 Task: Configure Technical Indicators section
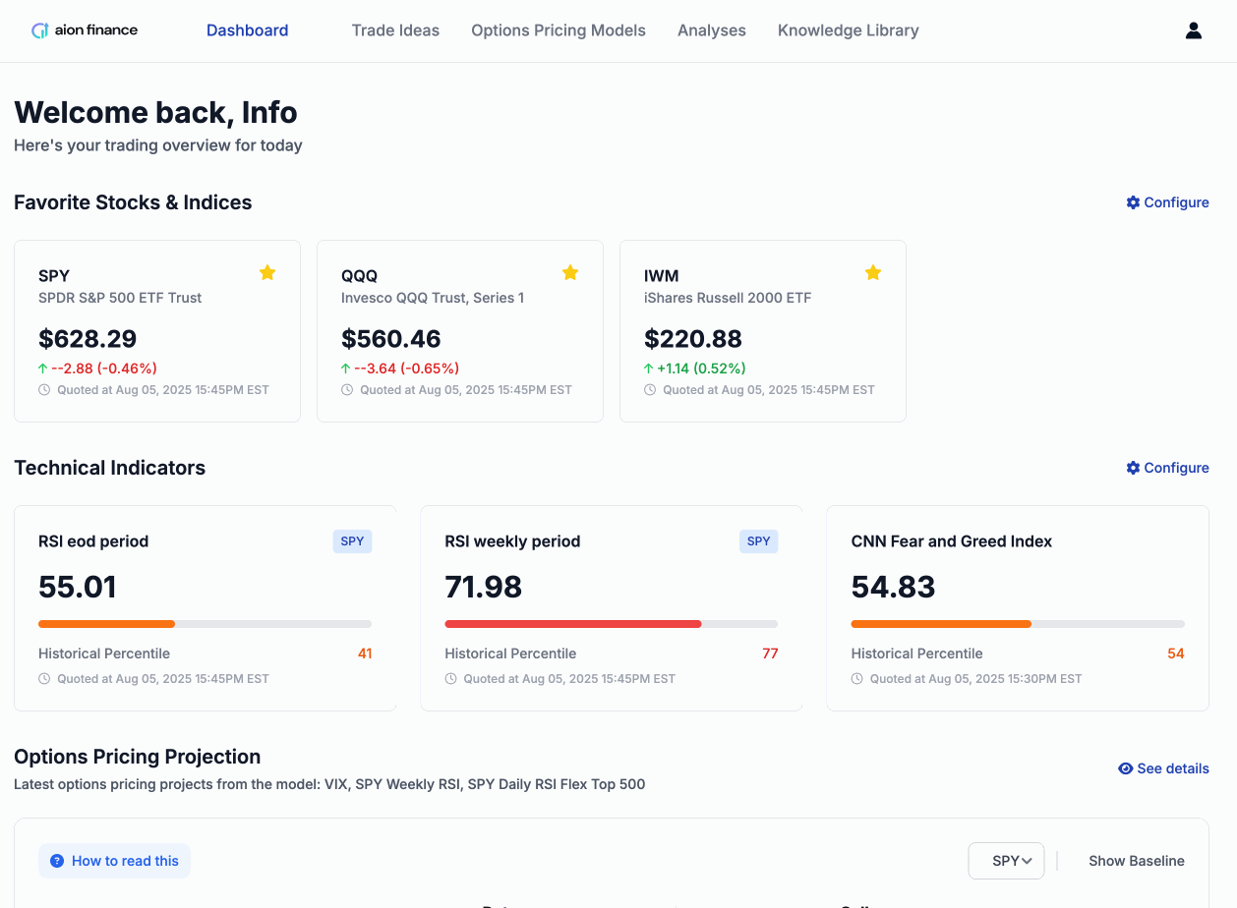pyautogui.click(x=1168, y=468)
